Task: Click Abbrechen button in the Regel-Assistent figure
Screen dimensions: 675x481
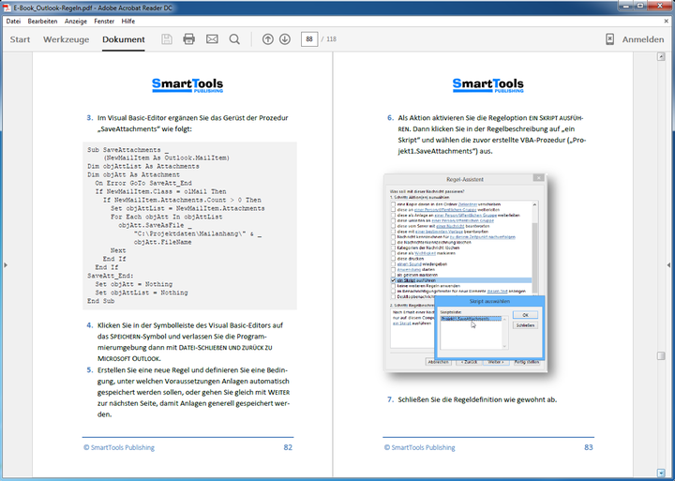Action: [x=438, y=362]
